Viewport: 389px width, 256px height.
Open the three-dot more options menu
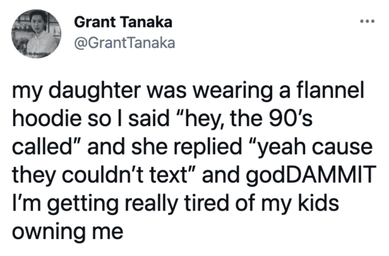(368, 21)
